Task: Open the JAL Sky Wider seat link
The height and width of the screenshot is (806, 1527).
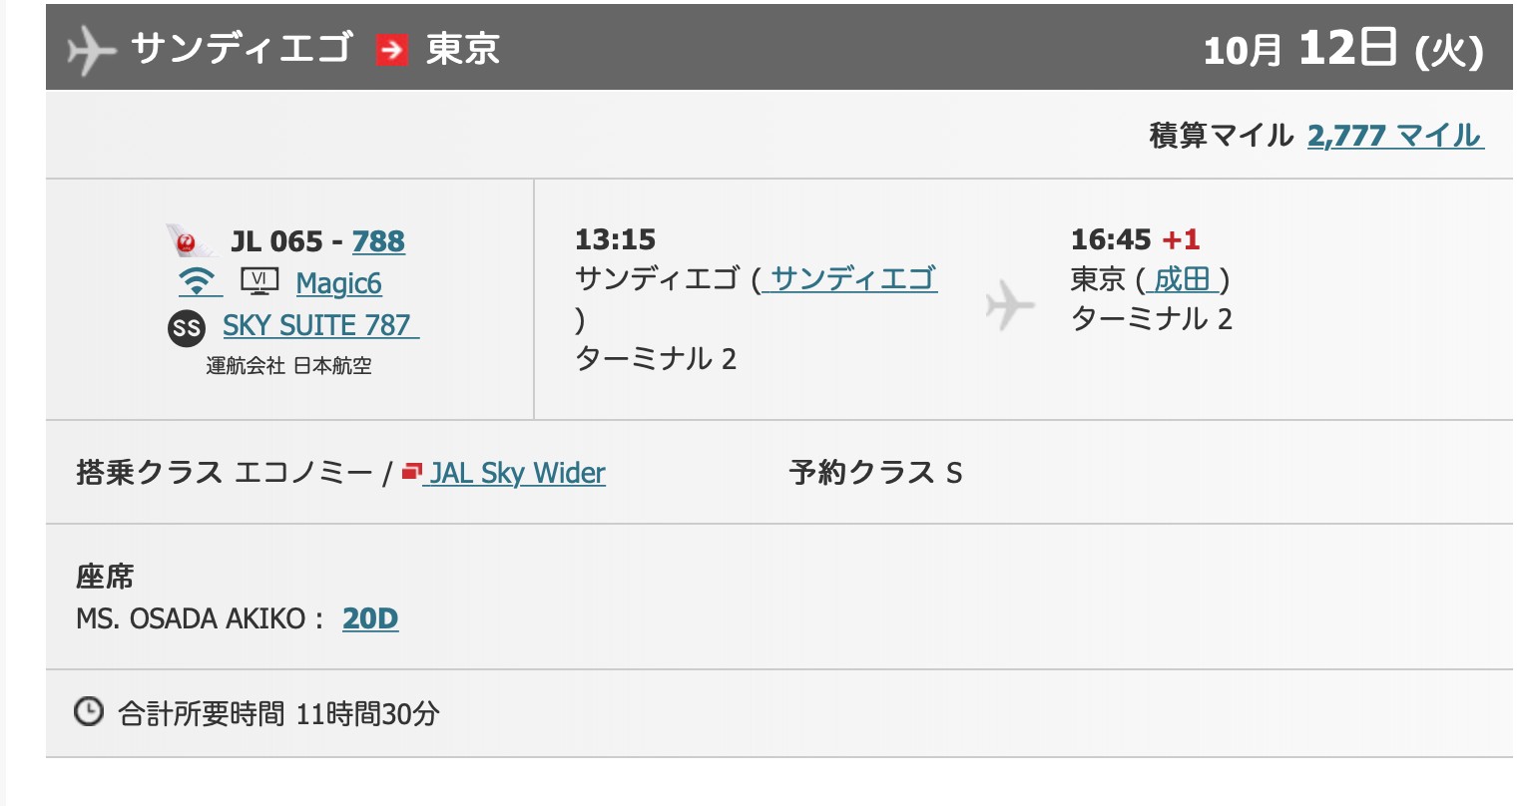Action: 517,472
